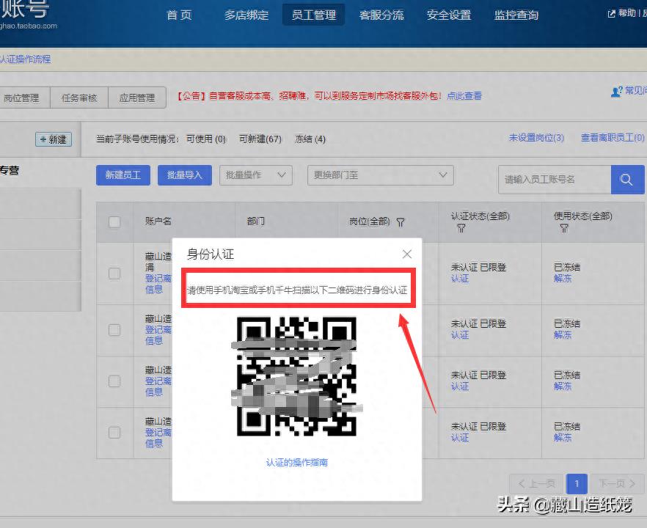Open 登记离 信息 link in first row
The width and height of the screenshot is (647, 528).
coord(158,284)
